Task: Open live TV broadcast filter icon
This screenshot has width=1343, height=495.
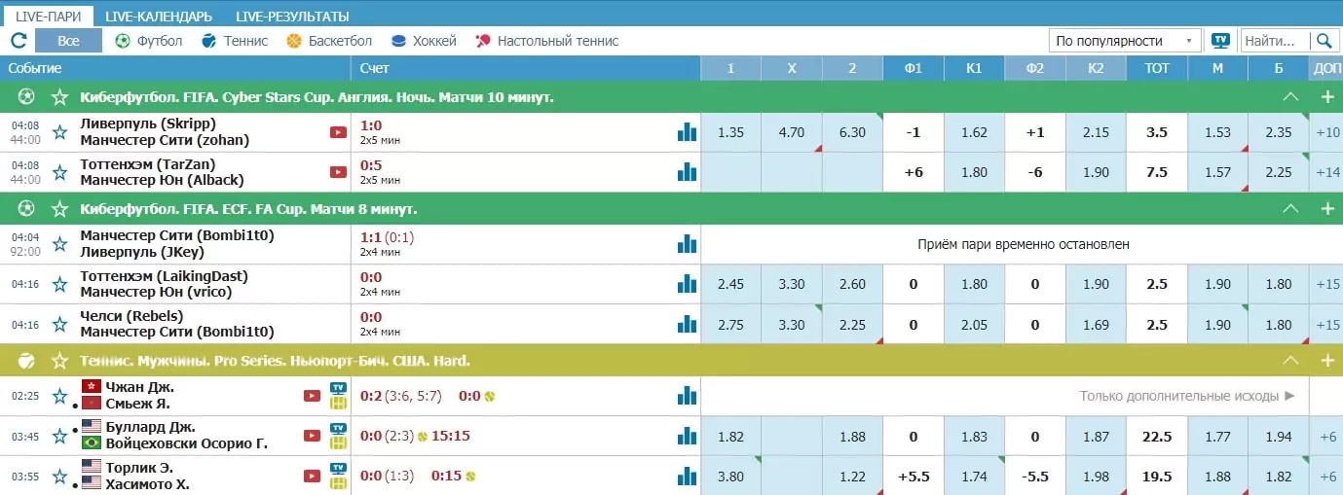Action: (1220, 41)
